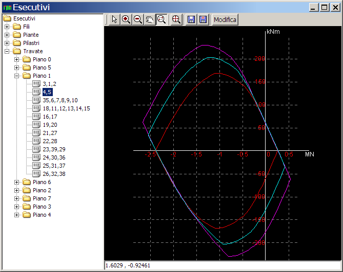The image size is (343, 272).
Task: Expand the Piano 2 folder
Action: click(x=16, y=190)
